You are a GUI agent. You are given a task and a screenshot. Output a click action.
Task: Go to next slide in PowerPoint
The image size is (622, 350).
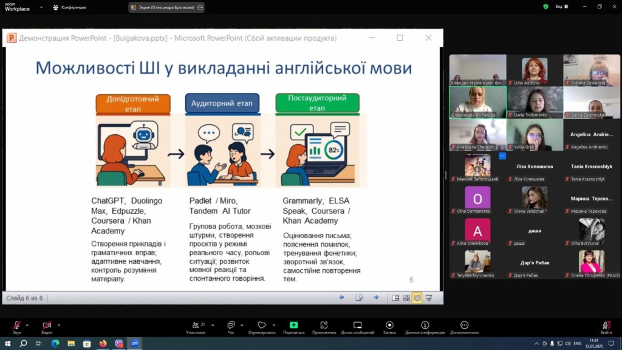coord(376,298)
